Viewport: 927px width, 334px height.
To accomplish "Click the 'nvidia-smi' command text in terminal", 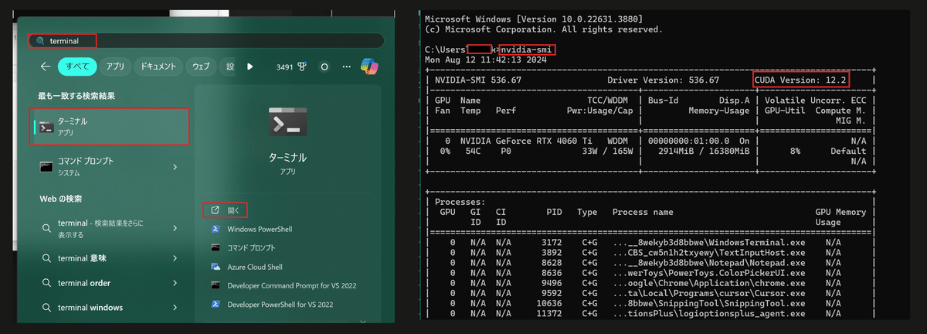I will (528, 49).
